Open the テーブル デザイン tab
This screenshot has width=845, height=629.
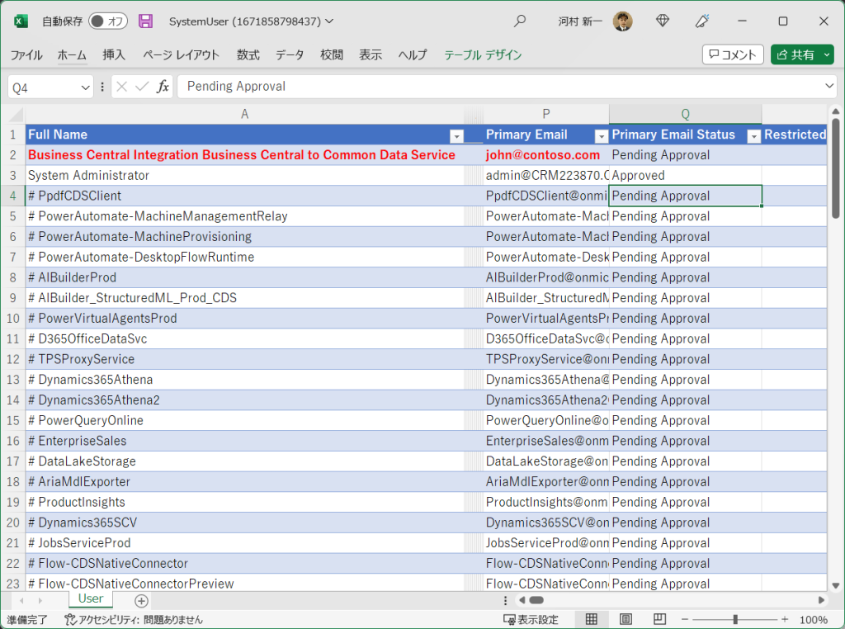pyautogui.click(x=483, y=55)
